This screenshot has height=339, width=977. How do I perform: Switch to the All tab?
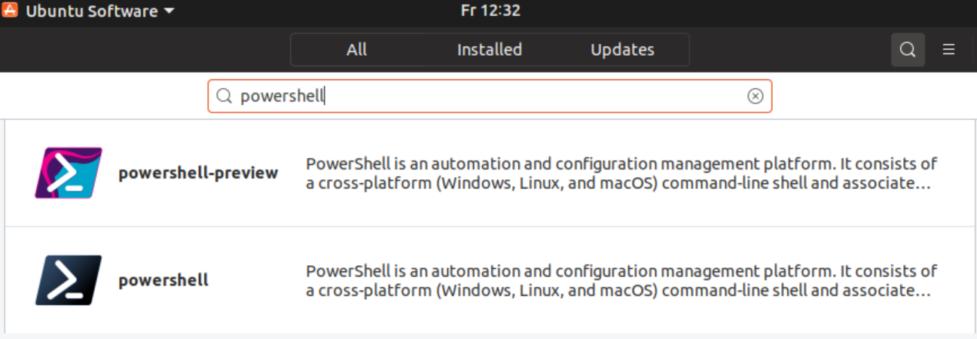click(357, 50)
